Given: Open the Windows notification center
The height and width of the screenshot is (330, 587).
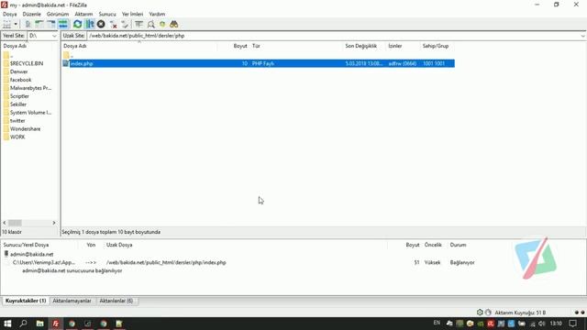Looking at the screenshot, I should coord(573,324).
